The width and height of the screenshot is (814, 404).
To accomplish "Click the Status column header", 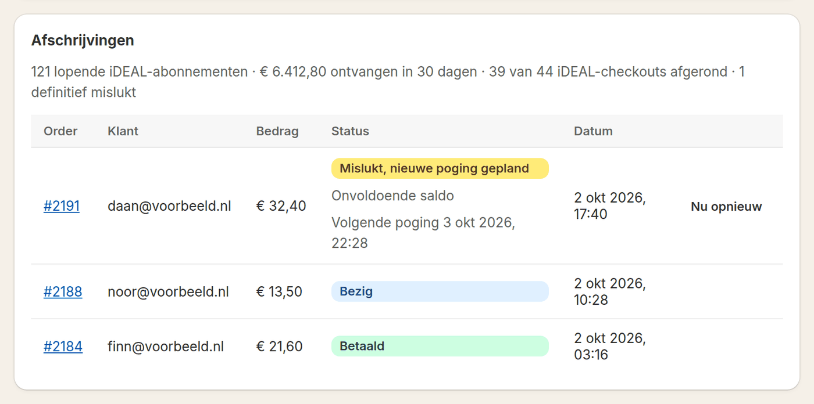I will pos(350,131).
